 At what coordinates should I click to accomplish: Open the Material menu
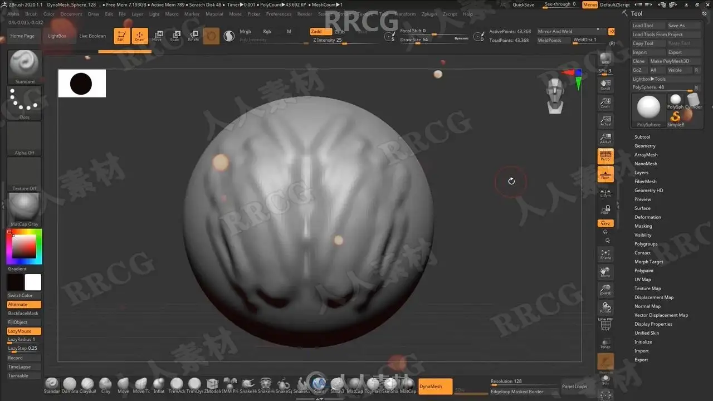(214, 14)
